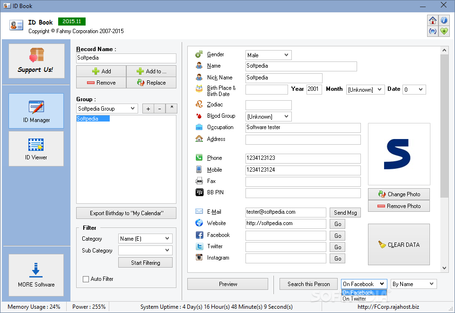Click the Address house icon
The height and width of the screenshot is (313, 455).
point(199,139)
